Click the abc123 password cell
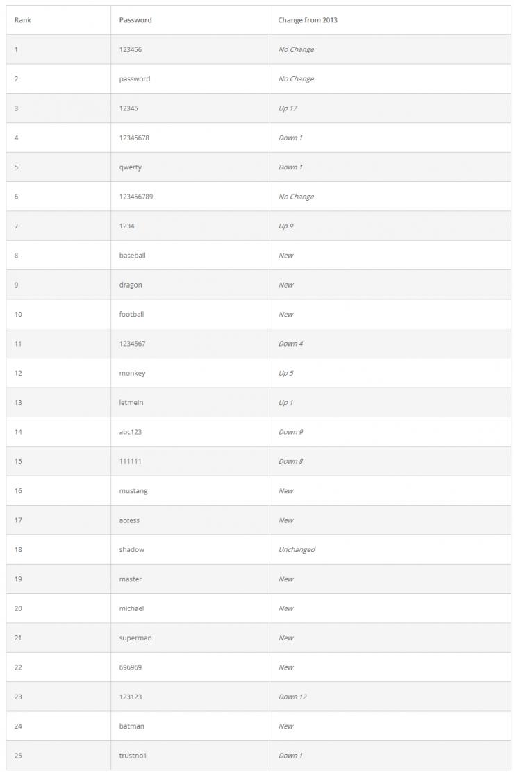This screenshot has height=773, width=514. (x=131, y=432)
